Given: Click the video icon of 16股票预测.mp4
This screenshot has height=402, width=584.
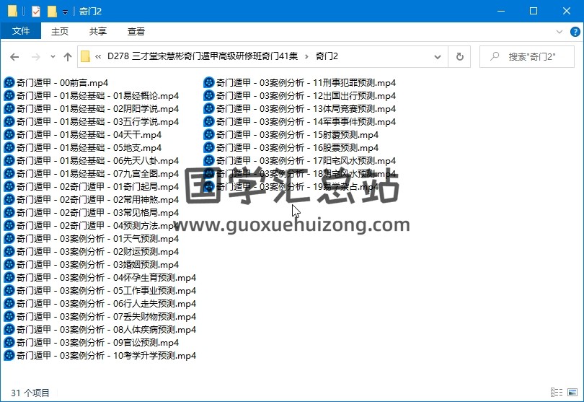Looking at the screenshot, I should tap(209, 148).
